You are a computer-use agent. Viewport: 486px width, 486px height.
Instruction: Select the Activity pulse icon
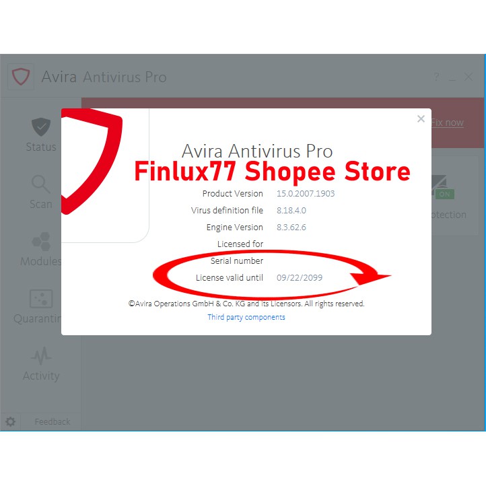click(41, 356)
